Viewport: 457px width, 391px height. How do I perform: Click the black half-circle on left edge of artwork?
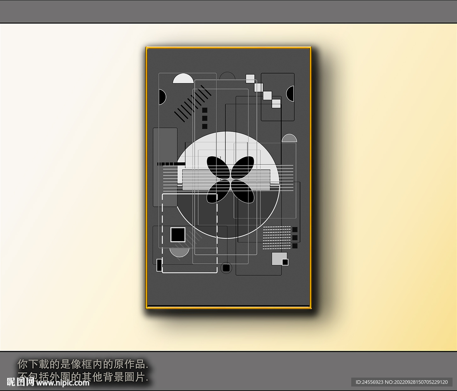pos(162,97)
